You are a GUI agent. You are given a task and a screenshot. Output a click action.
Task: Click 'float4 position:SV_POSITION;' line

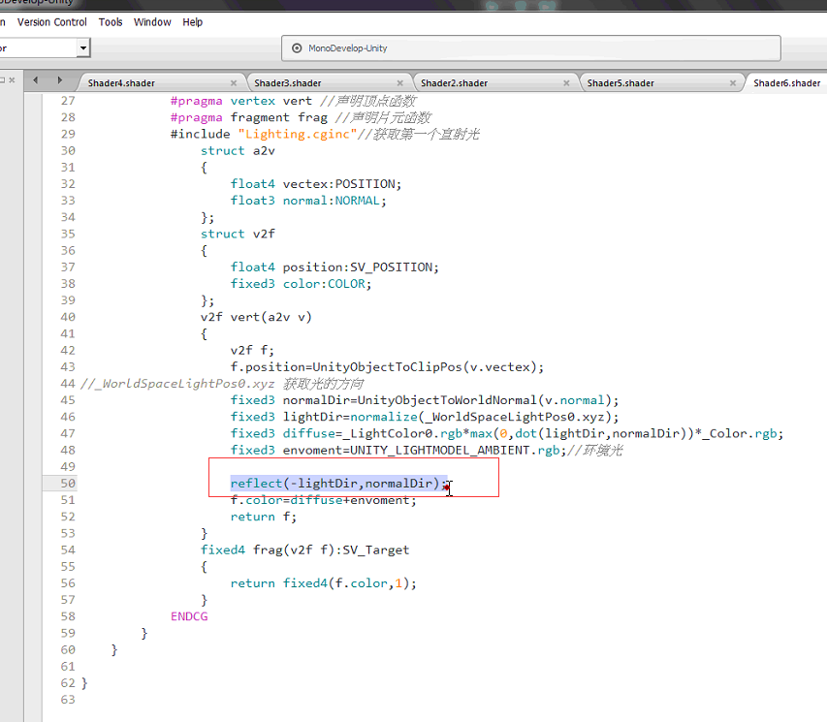(334, 267)
